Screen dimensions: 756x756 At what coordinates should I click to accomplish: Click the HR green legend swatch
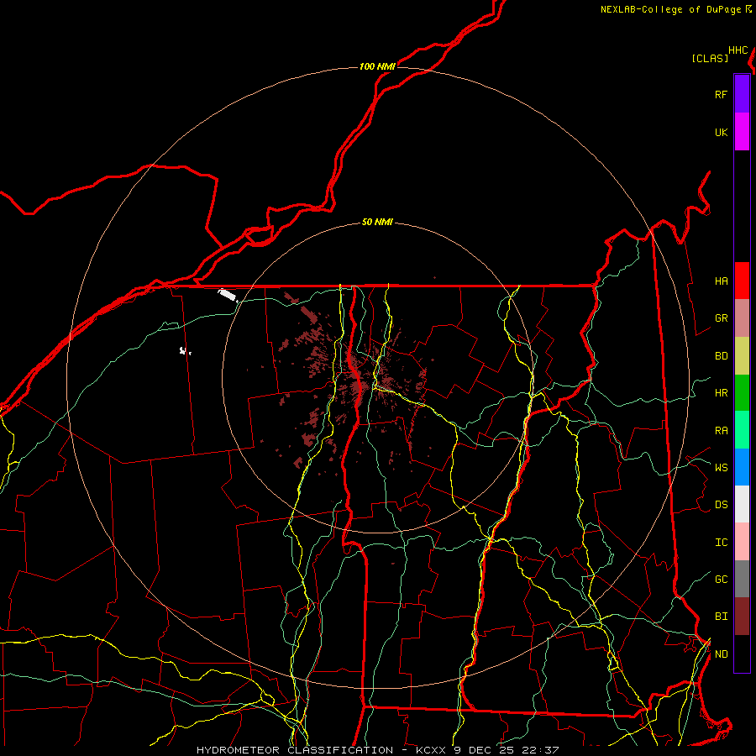[742, 393]
